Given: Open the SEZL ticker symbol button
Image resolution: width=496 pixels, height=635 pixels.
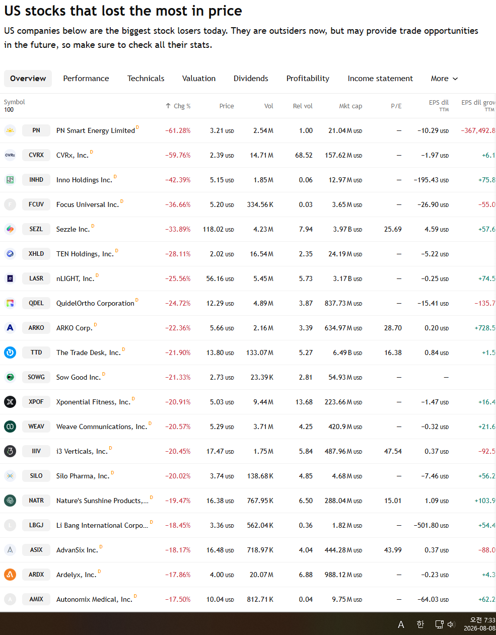Looking at the screenshot, I should click(x=36, y=229).
